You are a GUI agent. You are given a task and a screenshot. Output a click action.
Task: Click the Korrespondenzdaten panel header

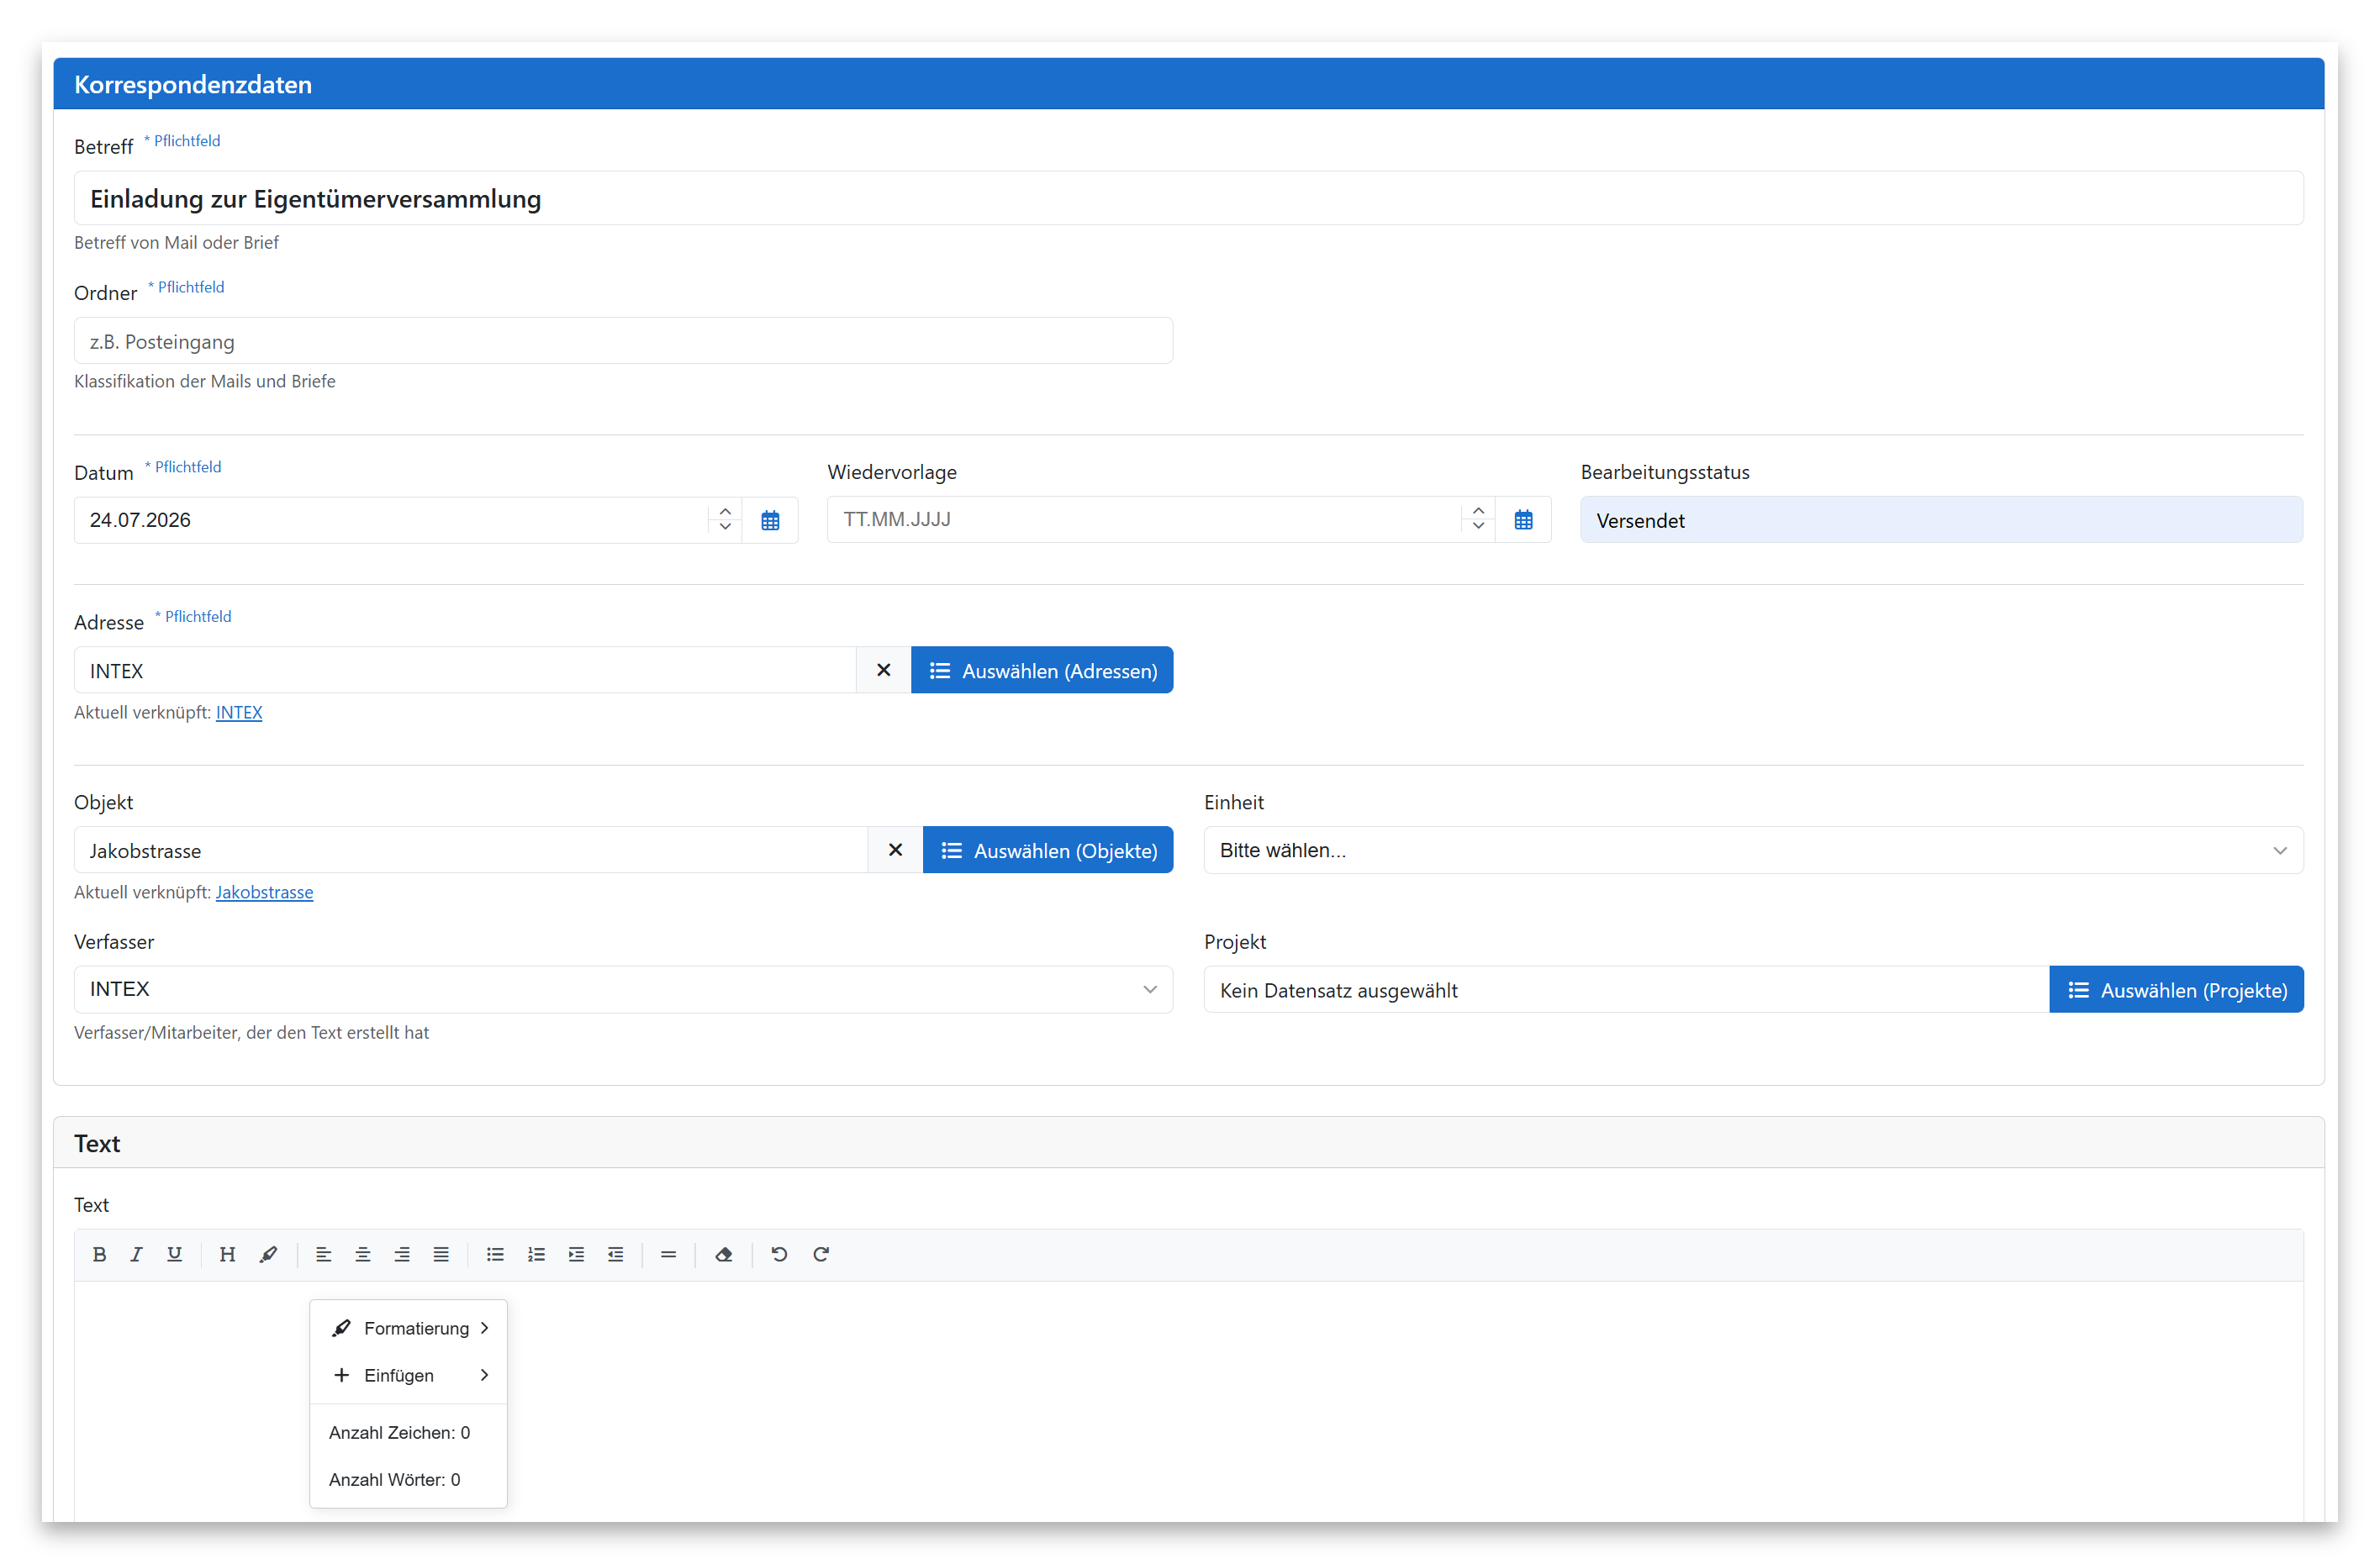pyautogui.click(x=1188, y=84)
